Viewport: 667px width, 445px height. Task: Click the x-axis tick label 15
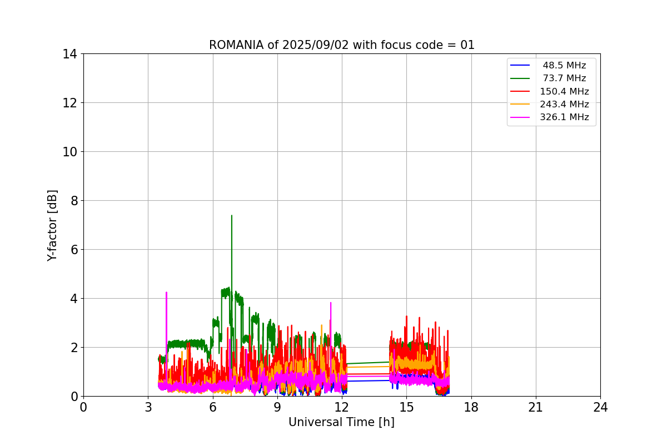(x=406, y=407)
